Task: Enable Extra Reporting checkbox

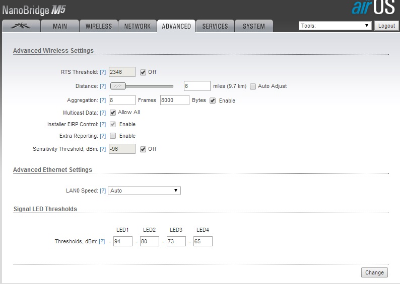Action: [113, 136]
